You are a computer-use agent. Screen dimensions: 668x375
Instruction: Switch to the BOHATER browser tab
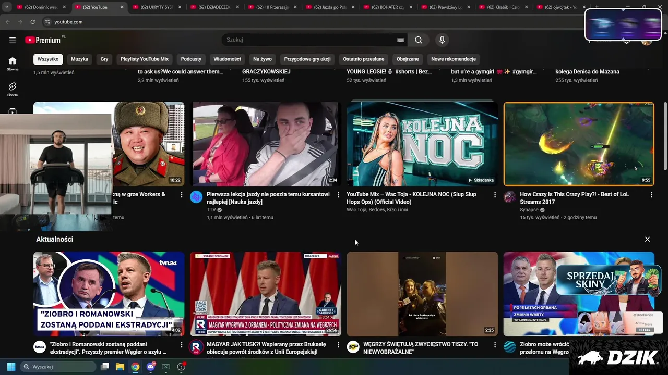pyautogui.click(x=388, y=7)
